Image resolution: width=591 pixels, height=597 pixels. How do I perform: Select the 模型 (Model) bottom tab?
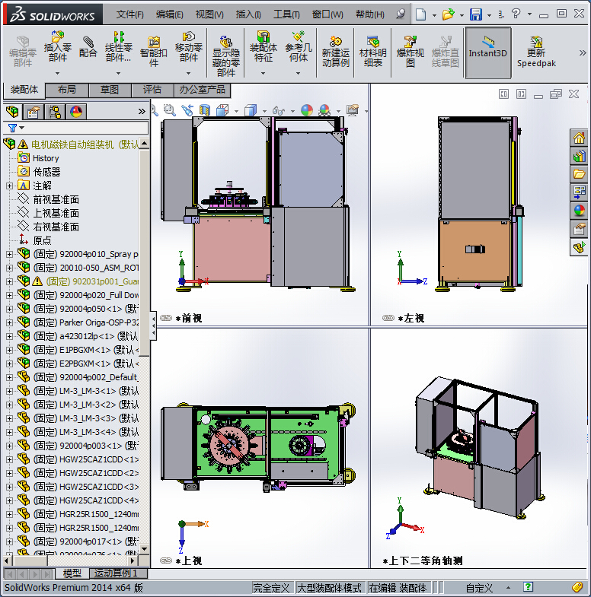click(72, 573)
